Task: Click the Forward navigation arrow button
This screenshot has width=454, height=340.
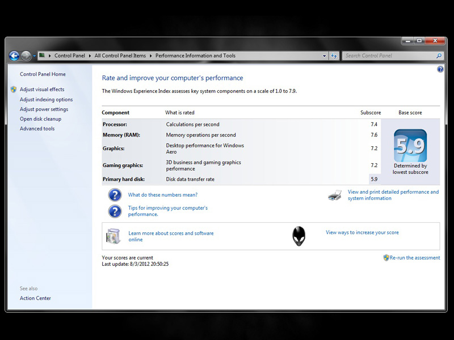Action: pyautogui.click(x=26, y=56)
